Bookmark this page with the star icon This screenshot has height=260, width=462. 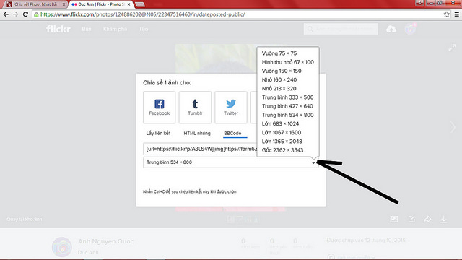[446, 14]
